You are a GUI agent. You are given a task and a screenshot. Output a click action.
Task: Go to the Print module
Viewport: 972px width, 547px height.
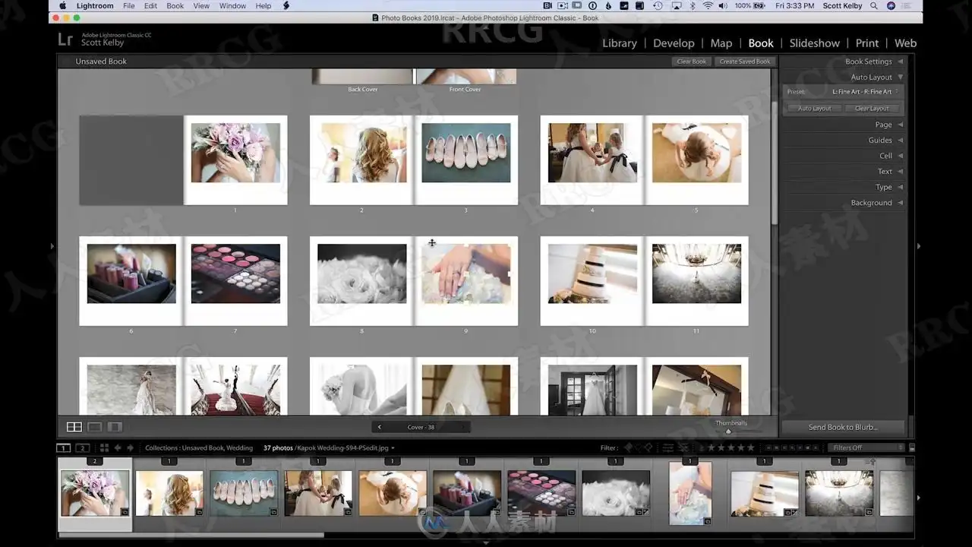867,43
